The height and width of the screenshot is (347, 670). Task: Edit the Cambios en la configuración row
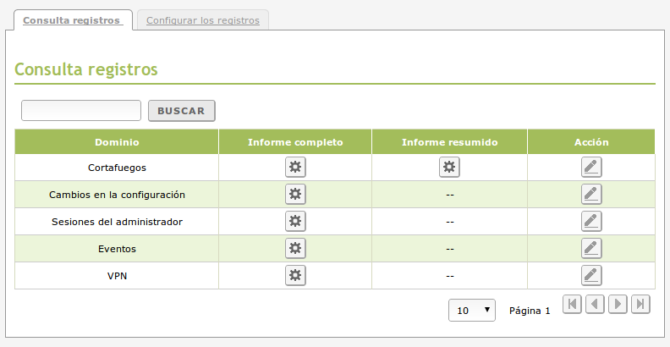click(591, 194)
